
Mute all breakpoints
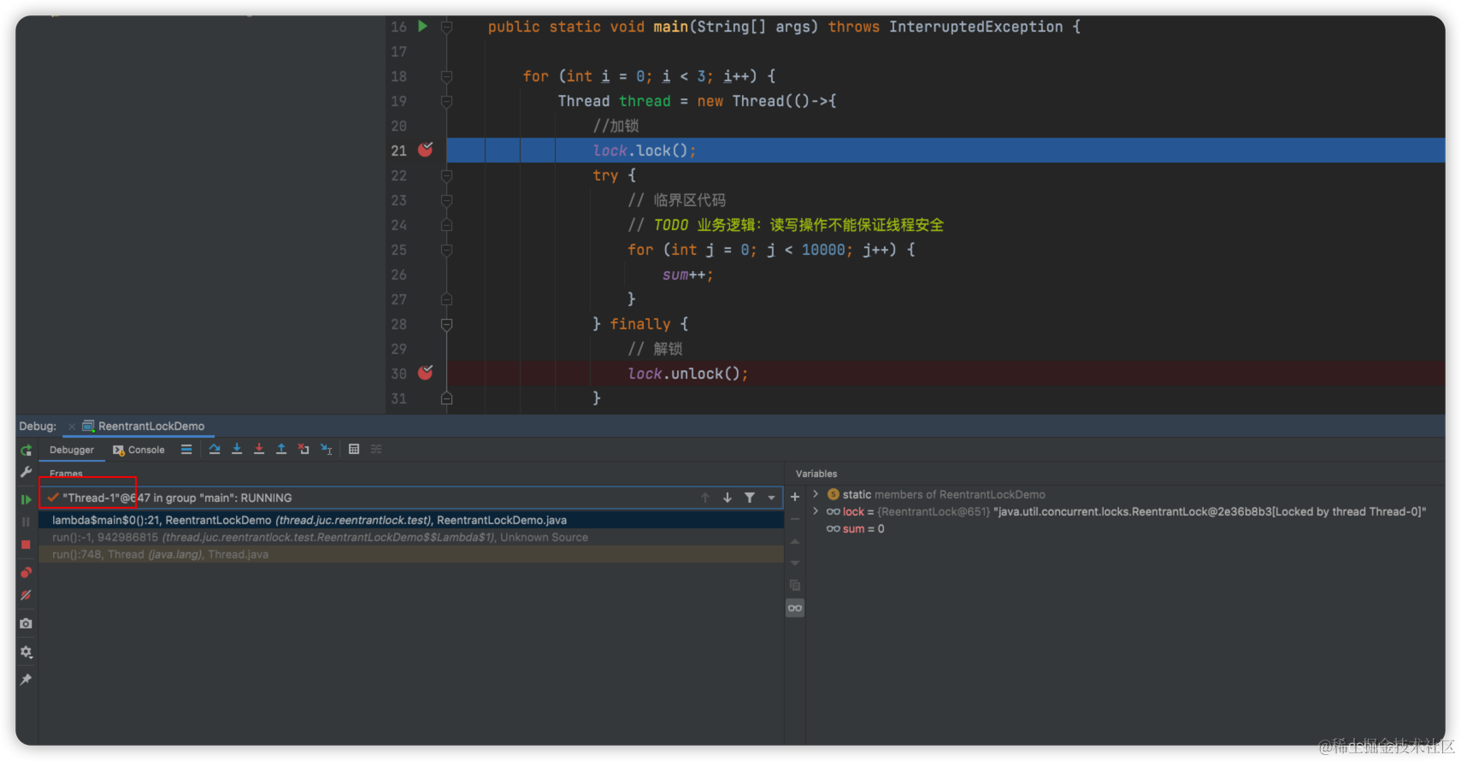point(26,595)
